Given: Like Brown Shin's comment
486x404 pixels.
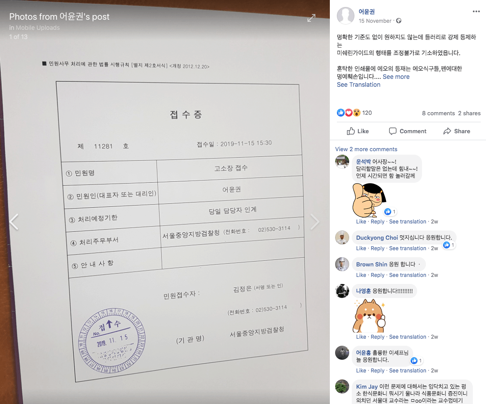Looking at the screenshot, I should 361,275.
